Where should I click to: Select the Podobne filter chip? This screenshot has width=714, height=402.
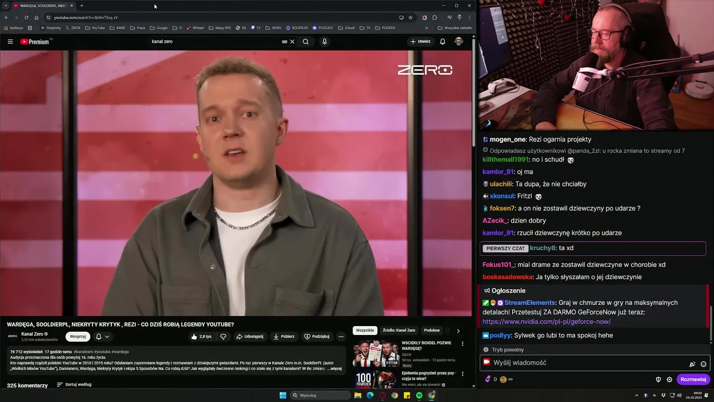(432, 331)
